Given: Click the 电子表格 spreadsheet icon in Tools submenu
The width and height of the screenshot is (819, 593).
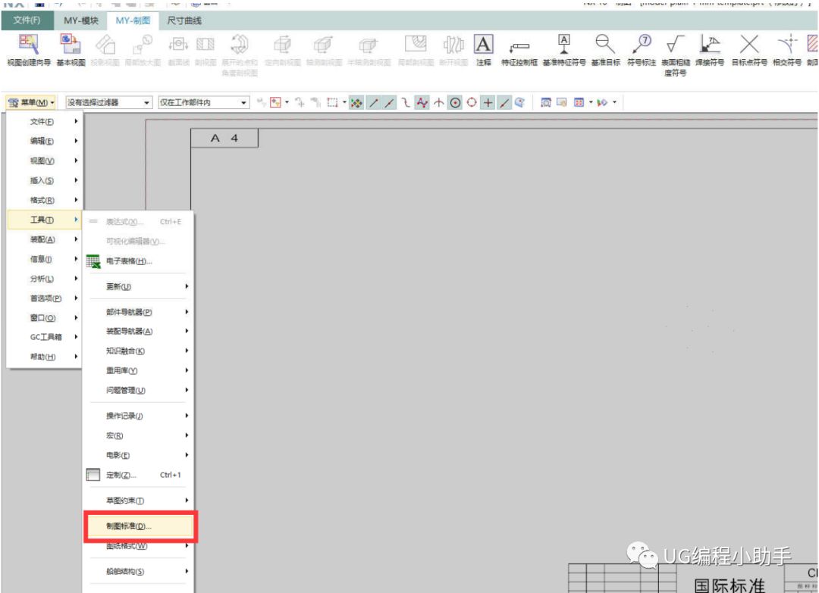Looking at the screenshot, I should point(93,261).
